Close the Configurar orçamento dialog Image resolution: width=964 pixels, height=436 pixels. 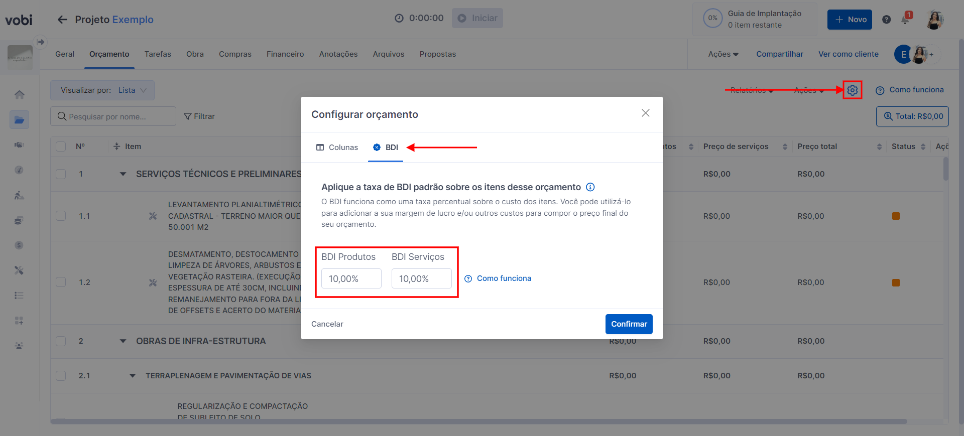646,113
